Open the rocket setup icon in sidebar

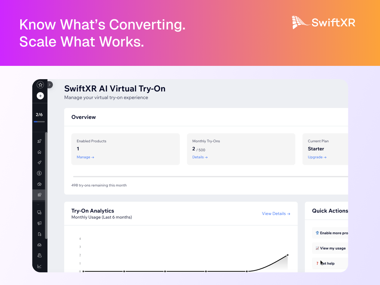pos(40,141)
